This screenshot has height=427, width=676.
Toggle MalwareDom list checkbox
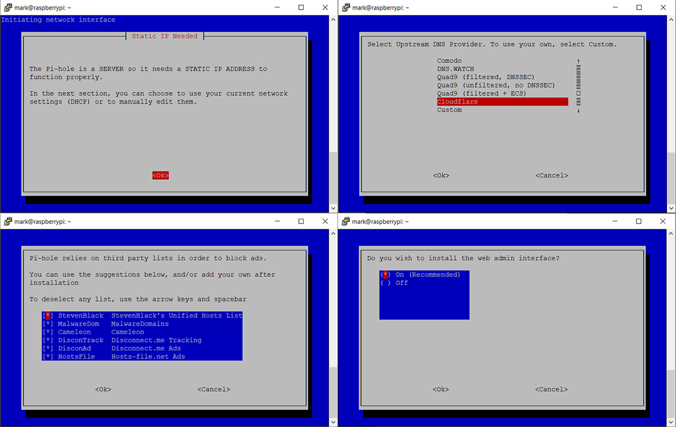point(48,324)
